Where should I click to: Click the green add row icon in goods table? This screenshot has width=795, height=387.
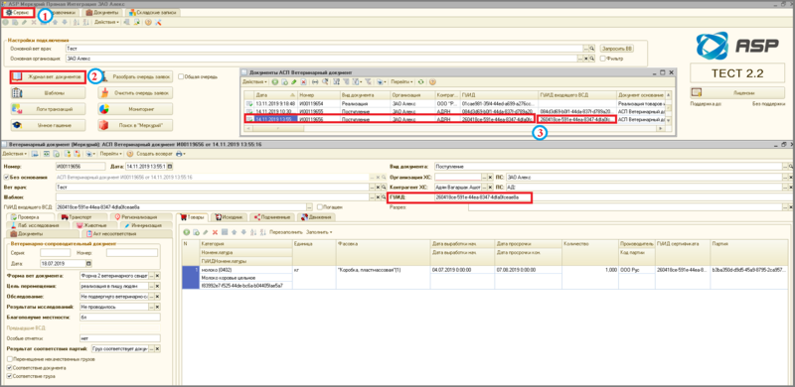(x=186, y=232)
